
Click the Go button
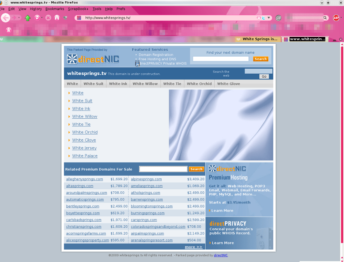click(x=264, y=76)
